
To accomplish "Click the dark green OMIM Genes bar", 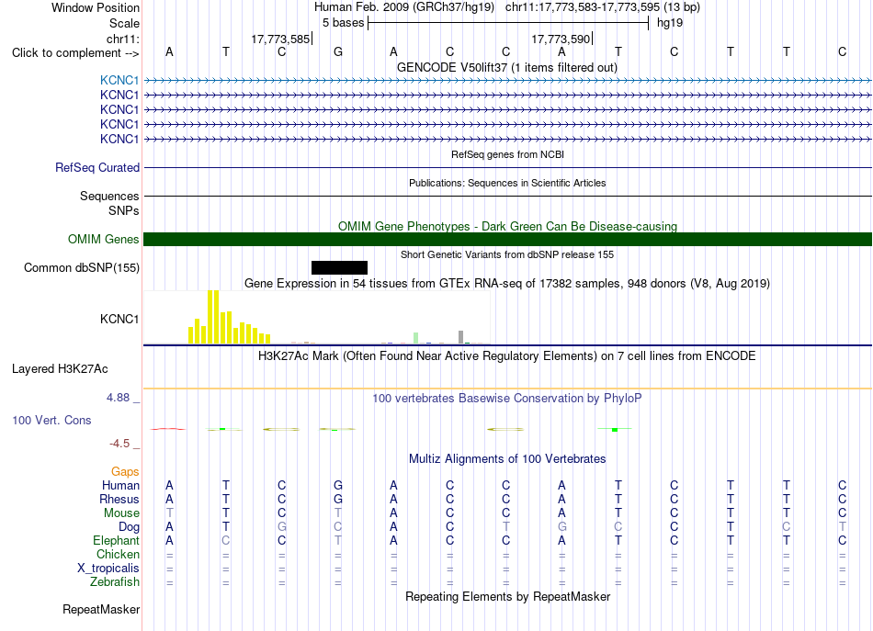I will [x=508, y=240].
